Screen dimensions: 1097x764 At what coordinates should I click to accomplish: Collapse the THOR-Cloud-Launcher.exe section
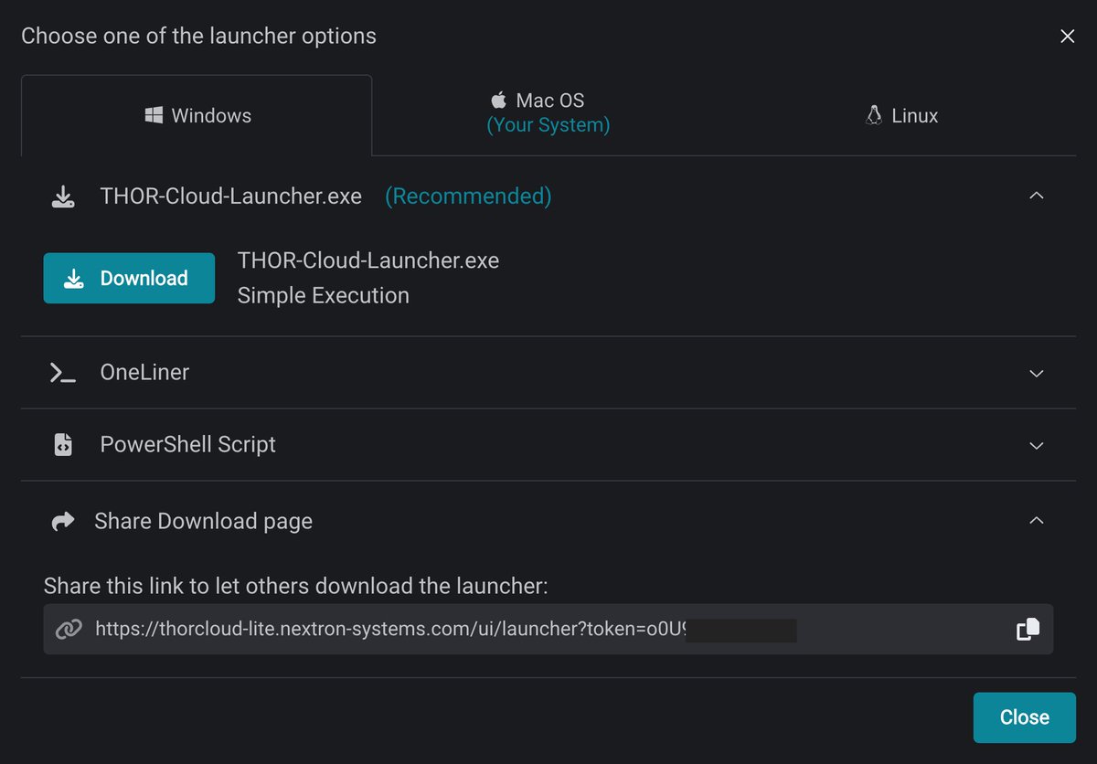[x=1036, y=196]
